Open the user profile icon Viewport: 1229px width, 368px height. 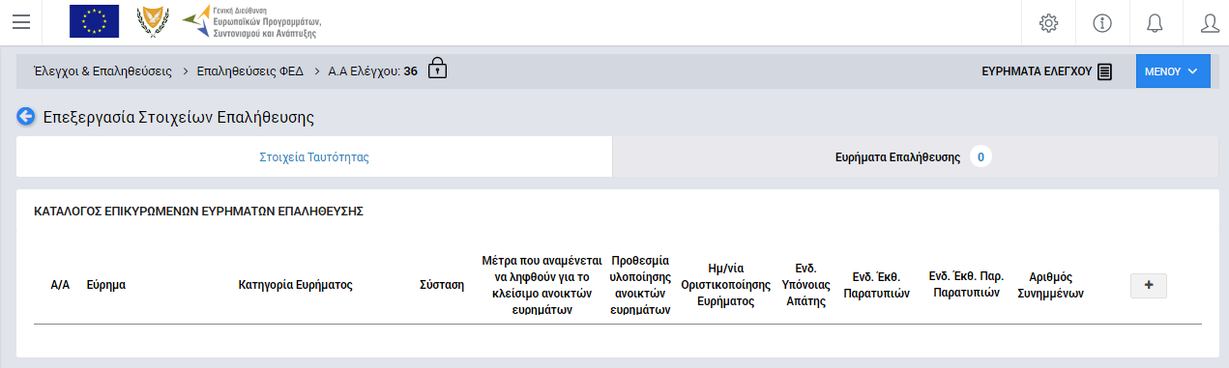[x=1209, y=22]
